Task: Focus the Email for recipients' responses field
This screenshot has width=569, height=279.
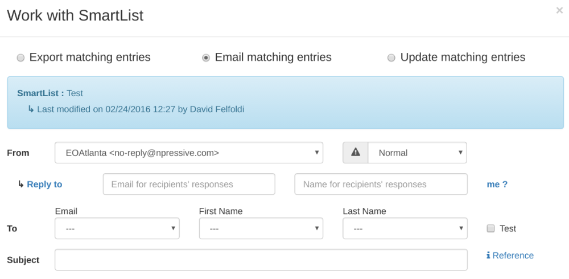Action: (x=189, y=184)
